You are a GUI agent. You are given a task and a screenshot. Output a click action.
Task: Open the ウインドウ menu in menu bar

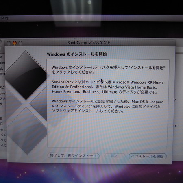(4, 18)
